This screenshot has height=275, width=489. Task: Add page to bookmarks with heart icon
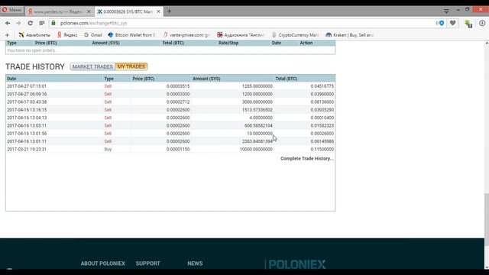(x=453, y=23)
